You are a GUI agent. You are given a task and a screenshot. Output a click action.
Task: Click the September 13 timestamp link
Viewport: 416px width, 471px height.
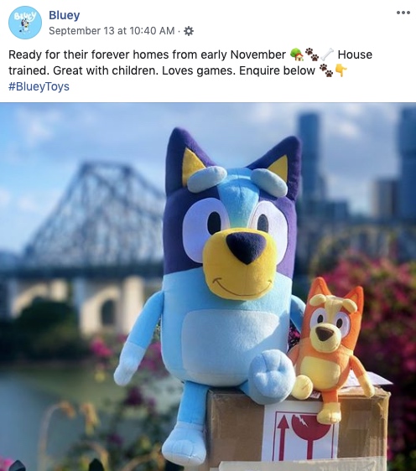112,31
